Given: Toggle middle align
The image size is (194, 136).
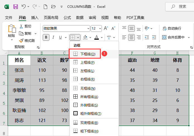Looking at the screenshot, I should [131, 28].
